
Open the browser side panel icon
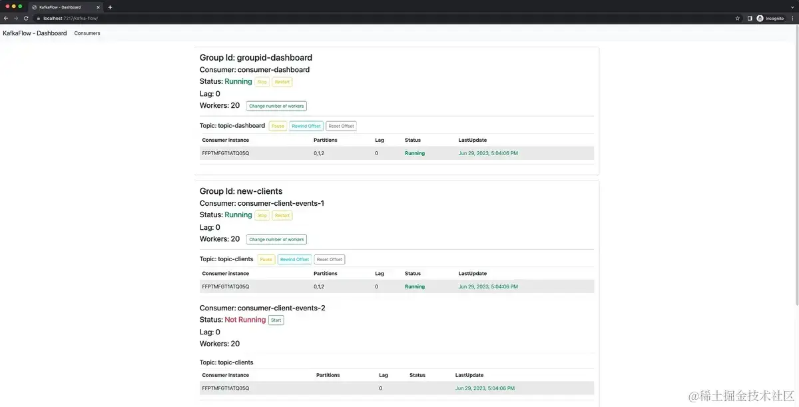[x=750, y=19]
